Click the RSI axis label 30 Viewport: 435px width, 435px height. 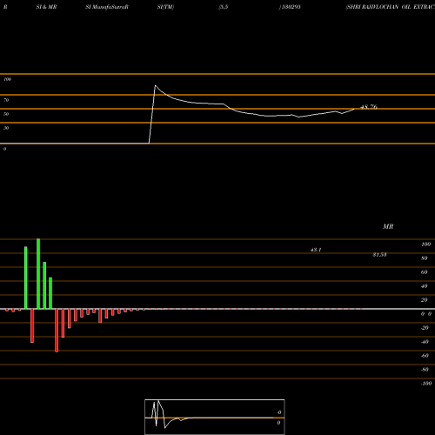6,128
